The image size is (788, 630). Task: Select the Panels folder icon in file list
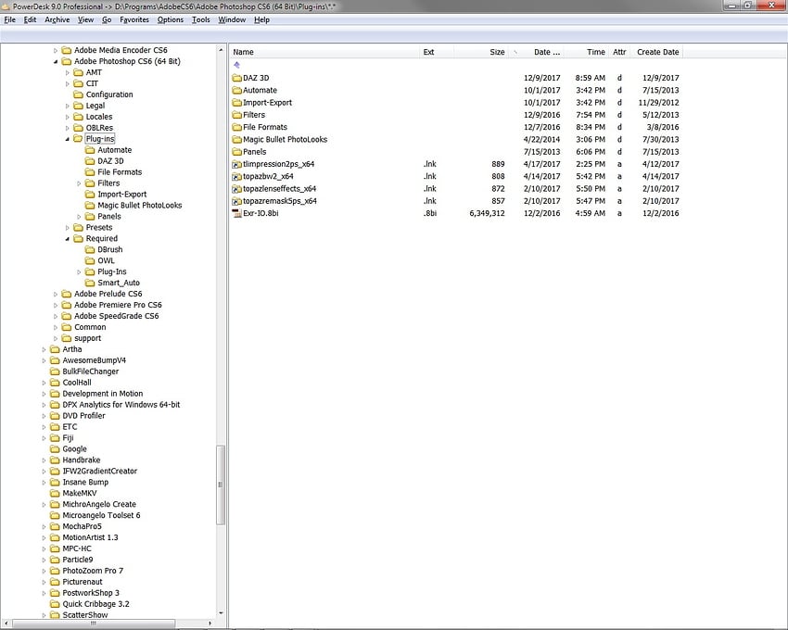[x=236, y=152]
